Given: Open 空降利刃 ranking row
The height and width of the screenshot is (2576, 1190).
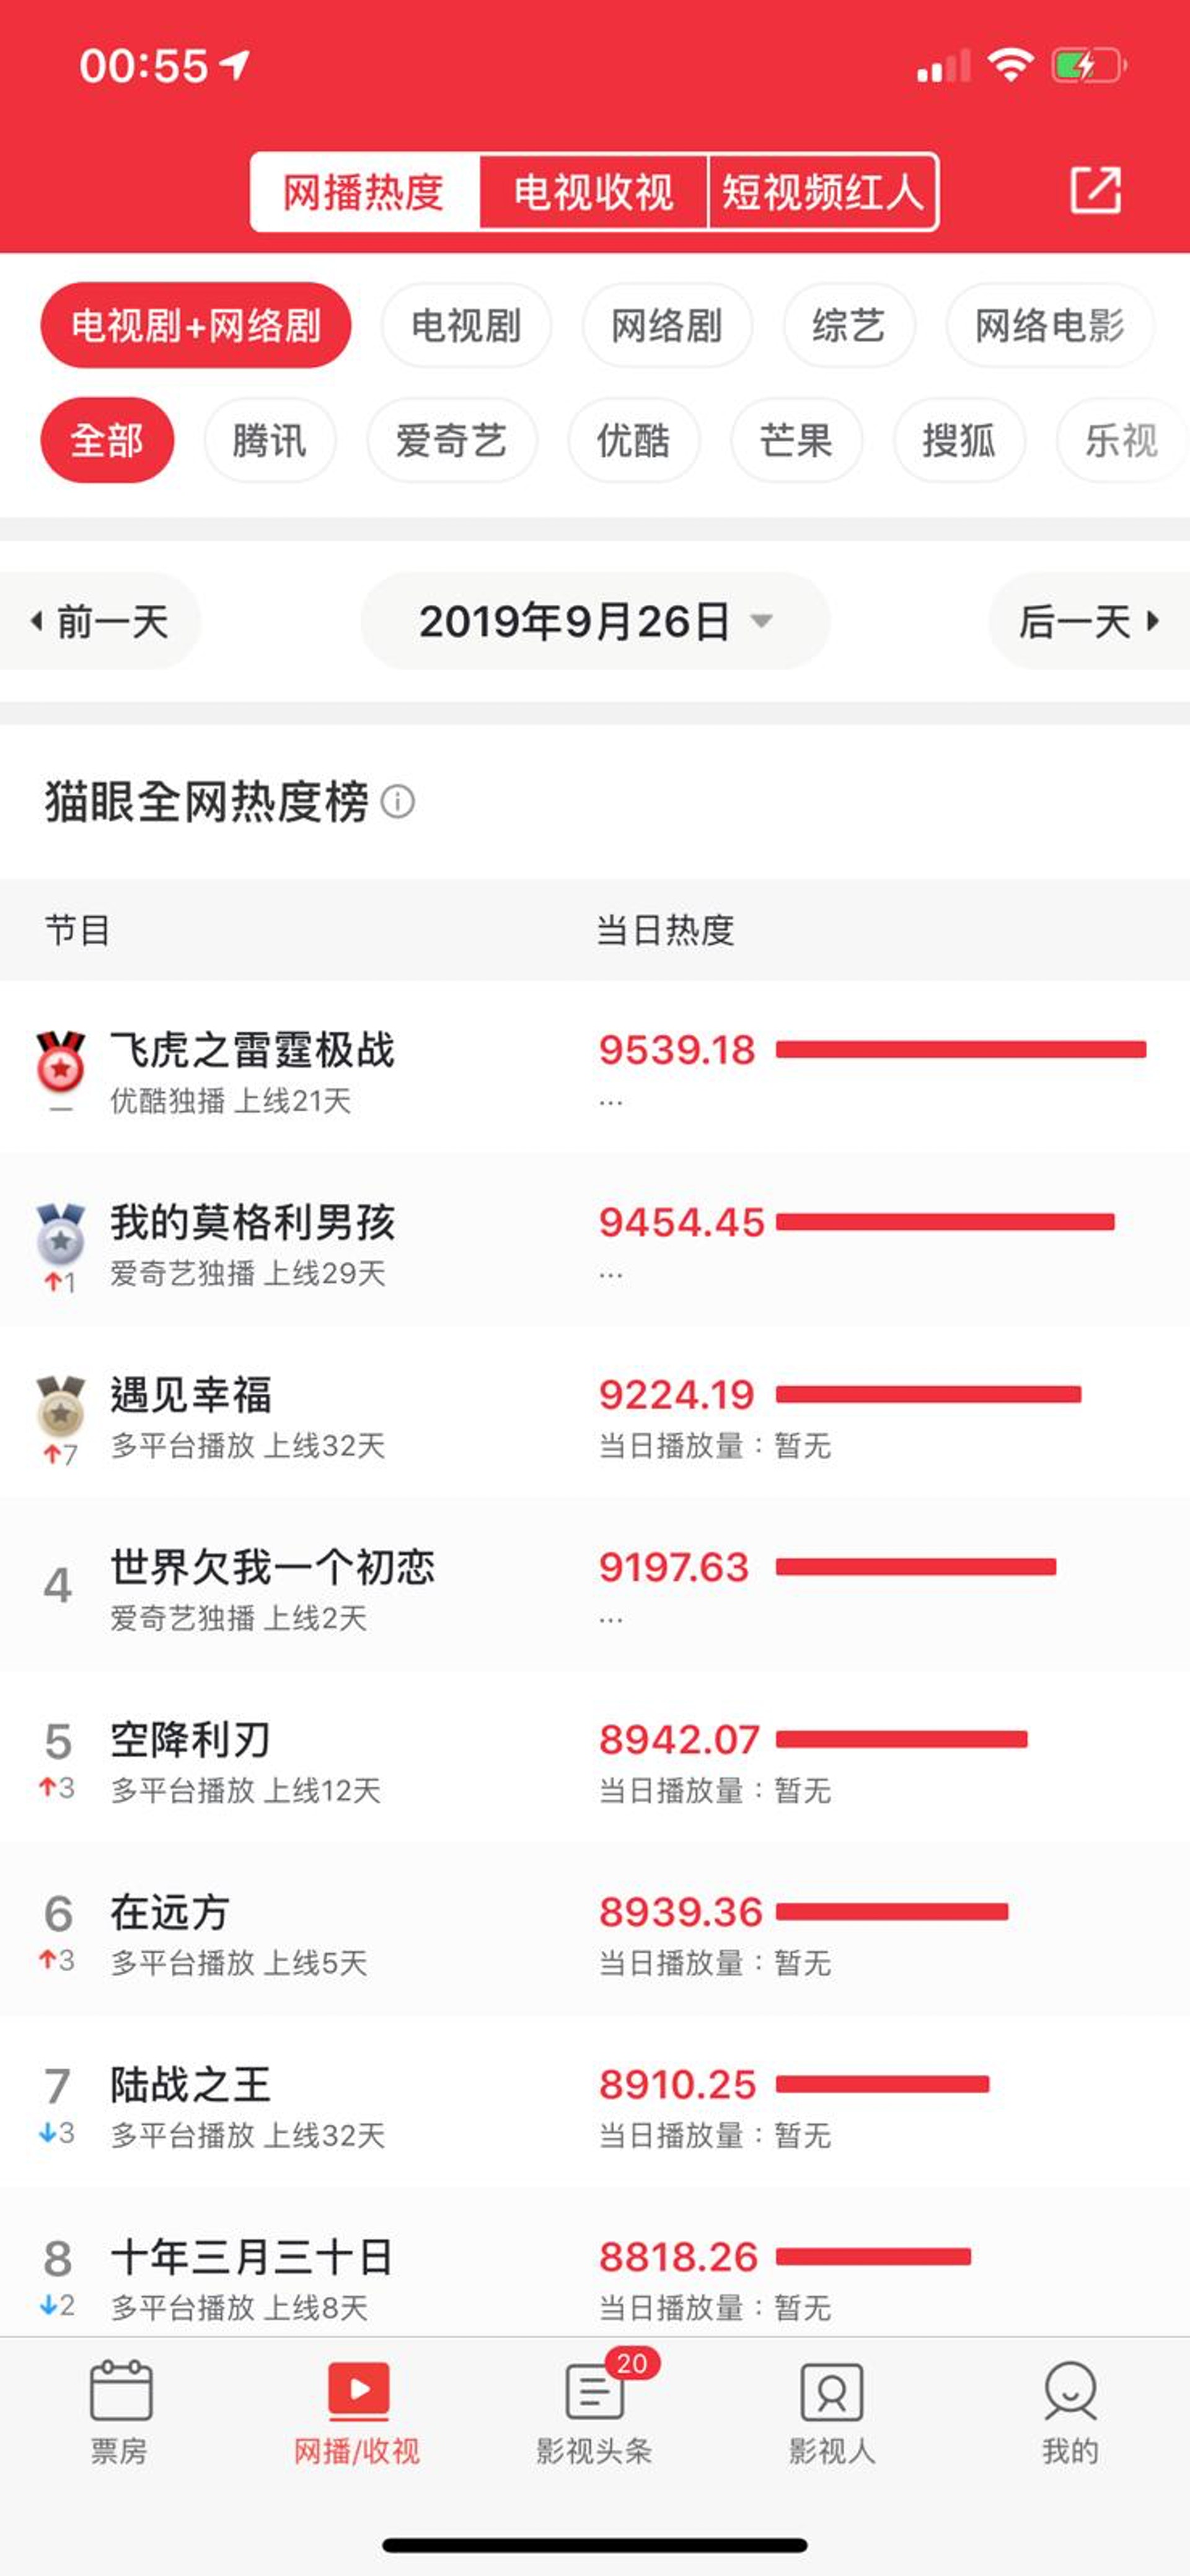Looking at the screenshot, I should tap(300, 1757).
